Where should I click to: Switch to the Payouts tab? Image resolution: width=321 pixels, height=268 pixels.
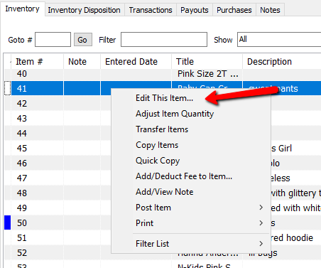(195, 10)
